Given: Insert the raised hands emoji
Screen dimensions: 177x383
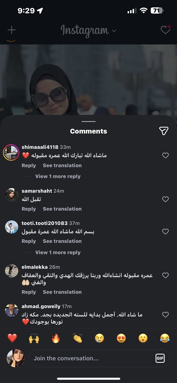Looking at the screenshot, I should tap(34, 338).
